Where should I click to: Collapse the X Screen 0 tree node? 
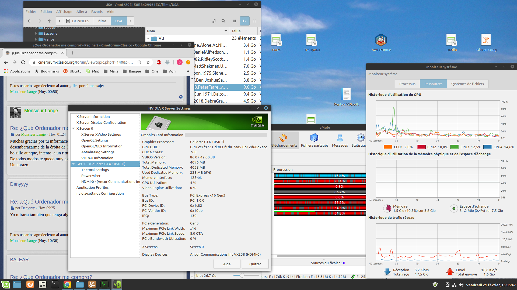coord(74,129)
